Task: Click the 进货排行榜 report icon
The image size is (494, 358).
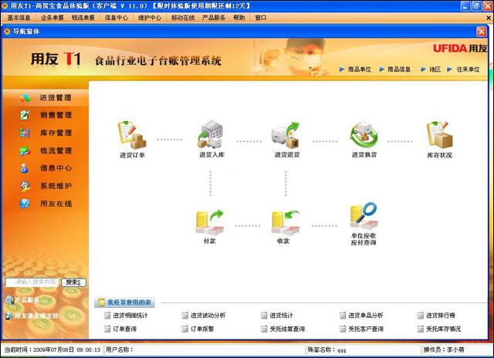Action: (420, 315)
